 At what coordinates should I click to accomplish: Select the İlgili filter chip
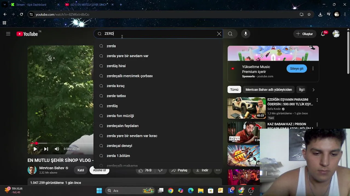(x=302, y=90)
